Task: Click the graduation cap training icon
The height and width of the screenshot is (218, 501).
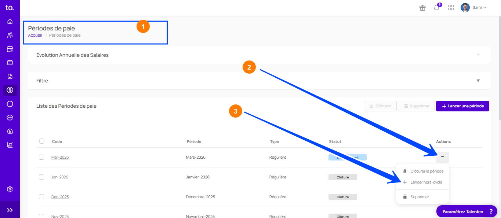Action: (10, 118)
